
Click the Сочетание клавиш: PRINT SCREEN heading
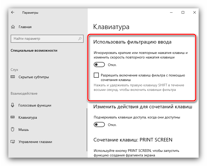click(133, 140)
